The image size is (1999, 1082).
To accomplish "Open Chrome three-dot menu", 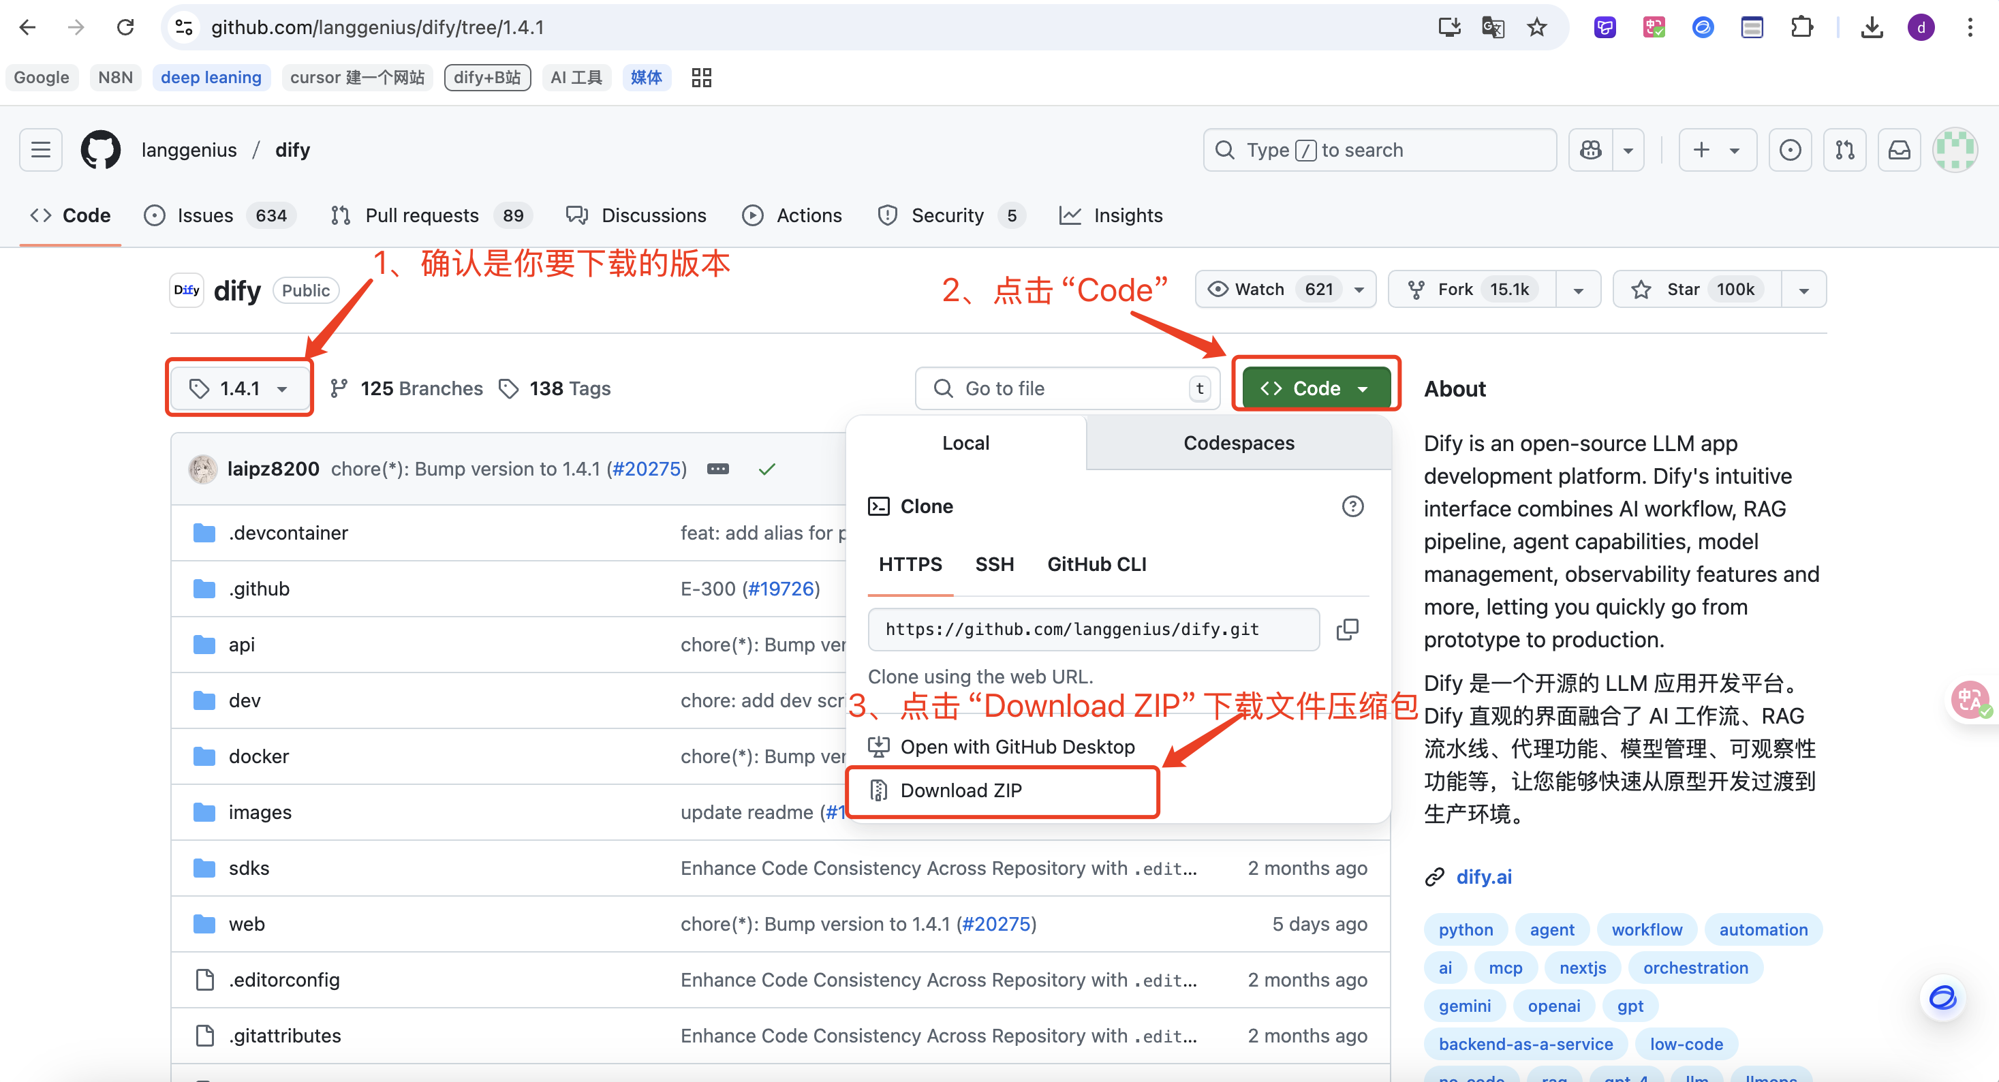I will point(1970,28).
